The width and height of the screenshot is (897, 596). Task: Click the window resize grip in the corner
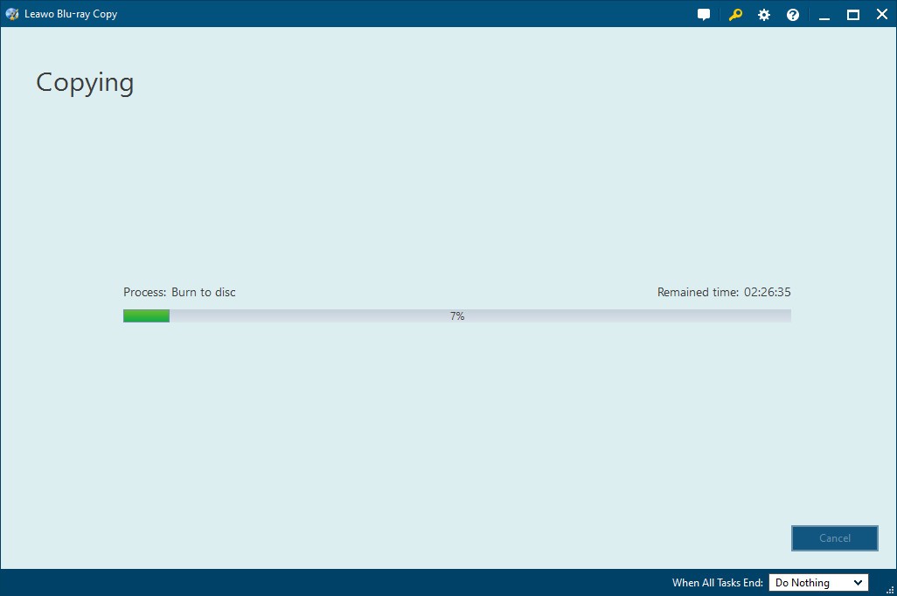(x=890, y=590)
